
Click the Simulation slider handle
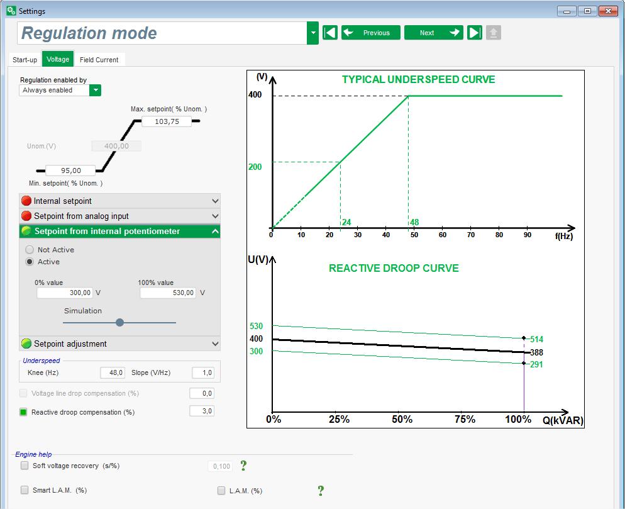pos(119,322)
